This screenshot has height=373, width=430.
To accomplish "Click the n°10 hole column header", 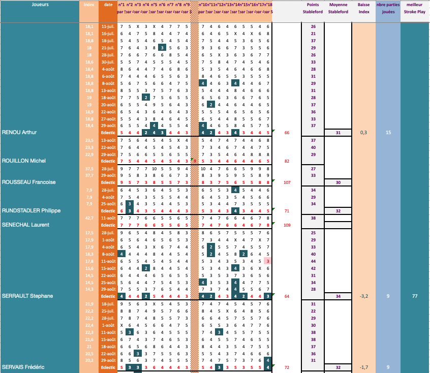I will pyautogui.click(x=203, y=5).
